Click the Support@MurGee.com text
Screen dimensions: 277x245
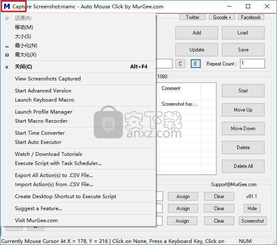tap(234, 184)
